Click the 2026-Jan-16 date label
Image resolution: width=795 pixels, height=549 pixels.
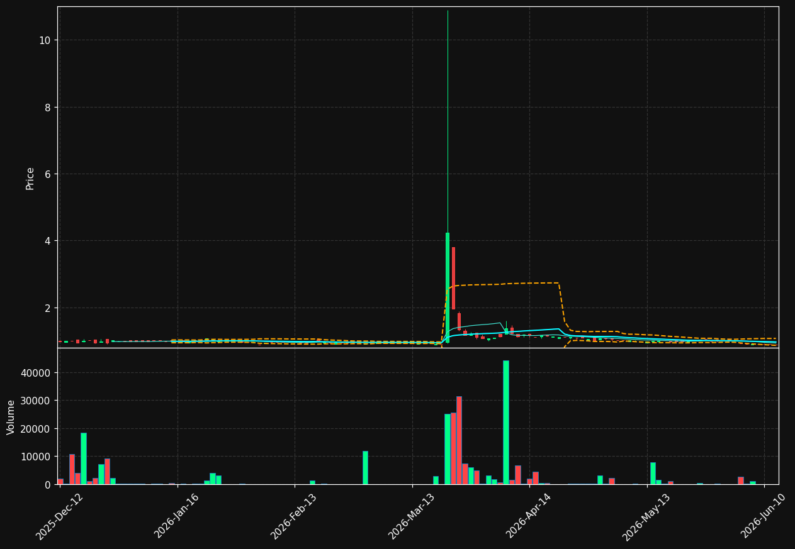(x=176, y=516)
